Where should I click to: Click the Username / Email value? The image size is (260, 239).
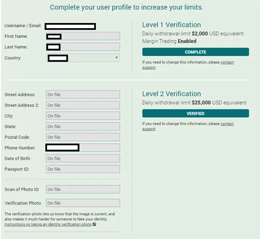(x=71, y=26)
